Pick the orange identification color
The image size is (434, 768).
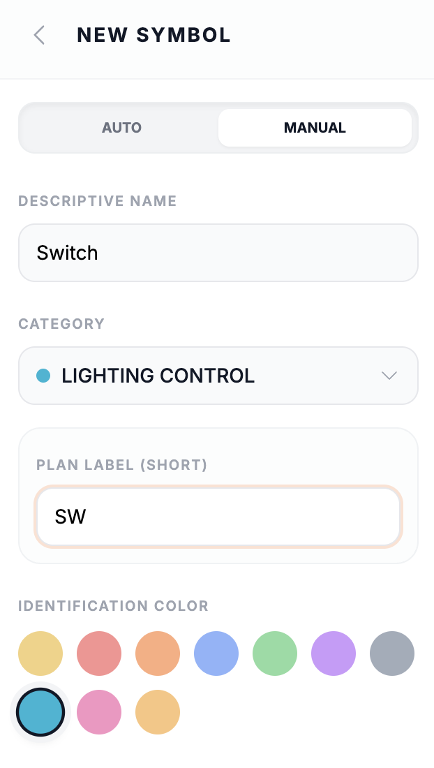point(158,653)
